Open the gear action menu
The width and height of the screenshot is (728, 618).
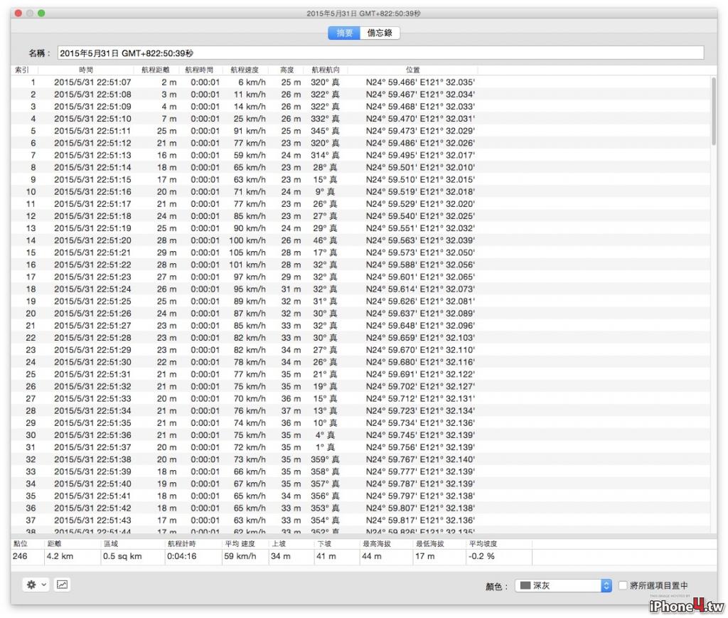(x=31, y=585)
